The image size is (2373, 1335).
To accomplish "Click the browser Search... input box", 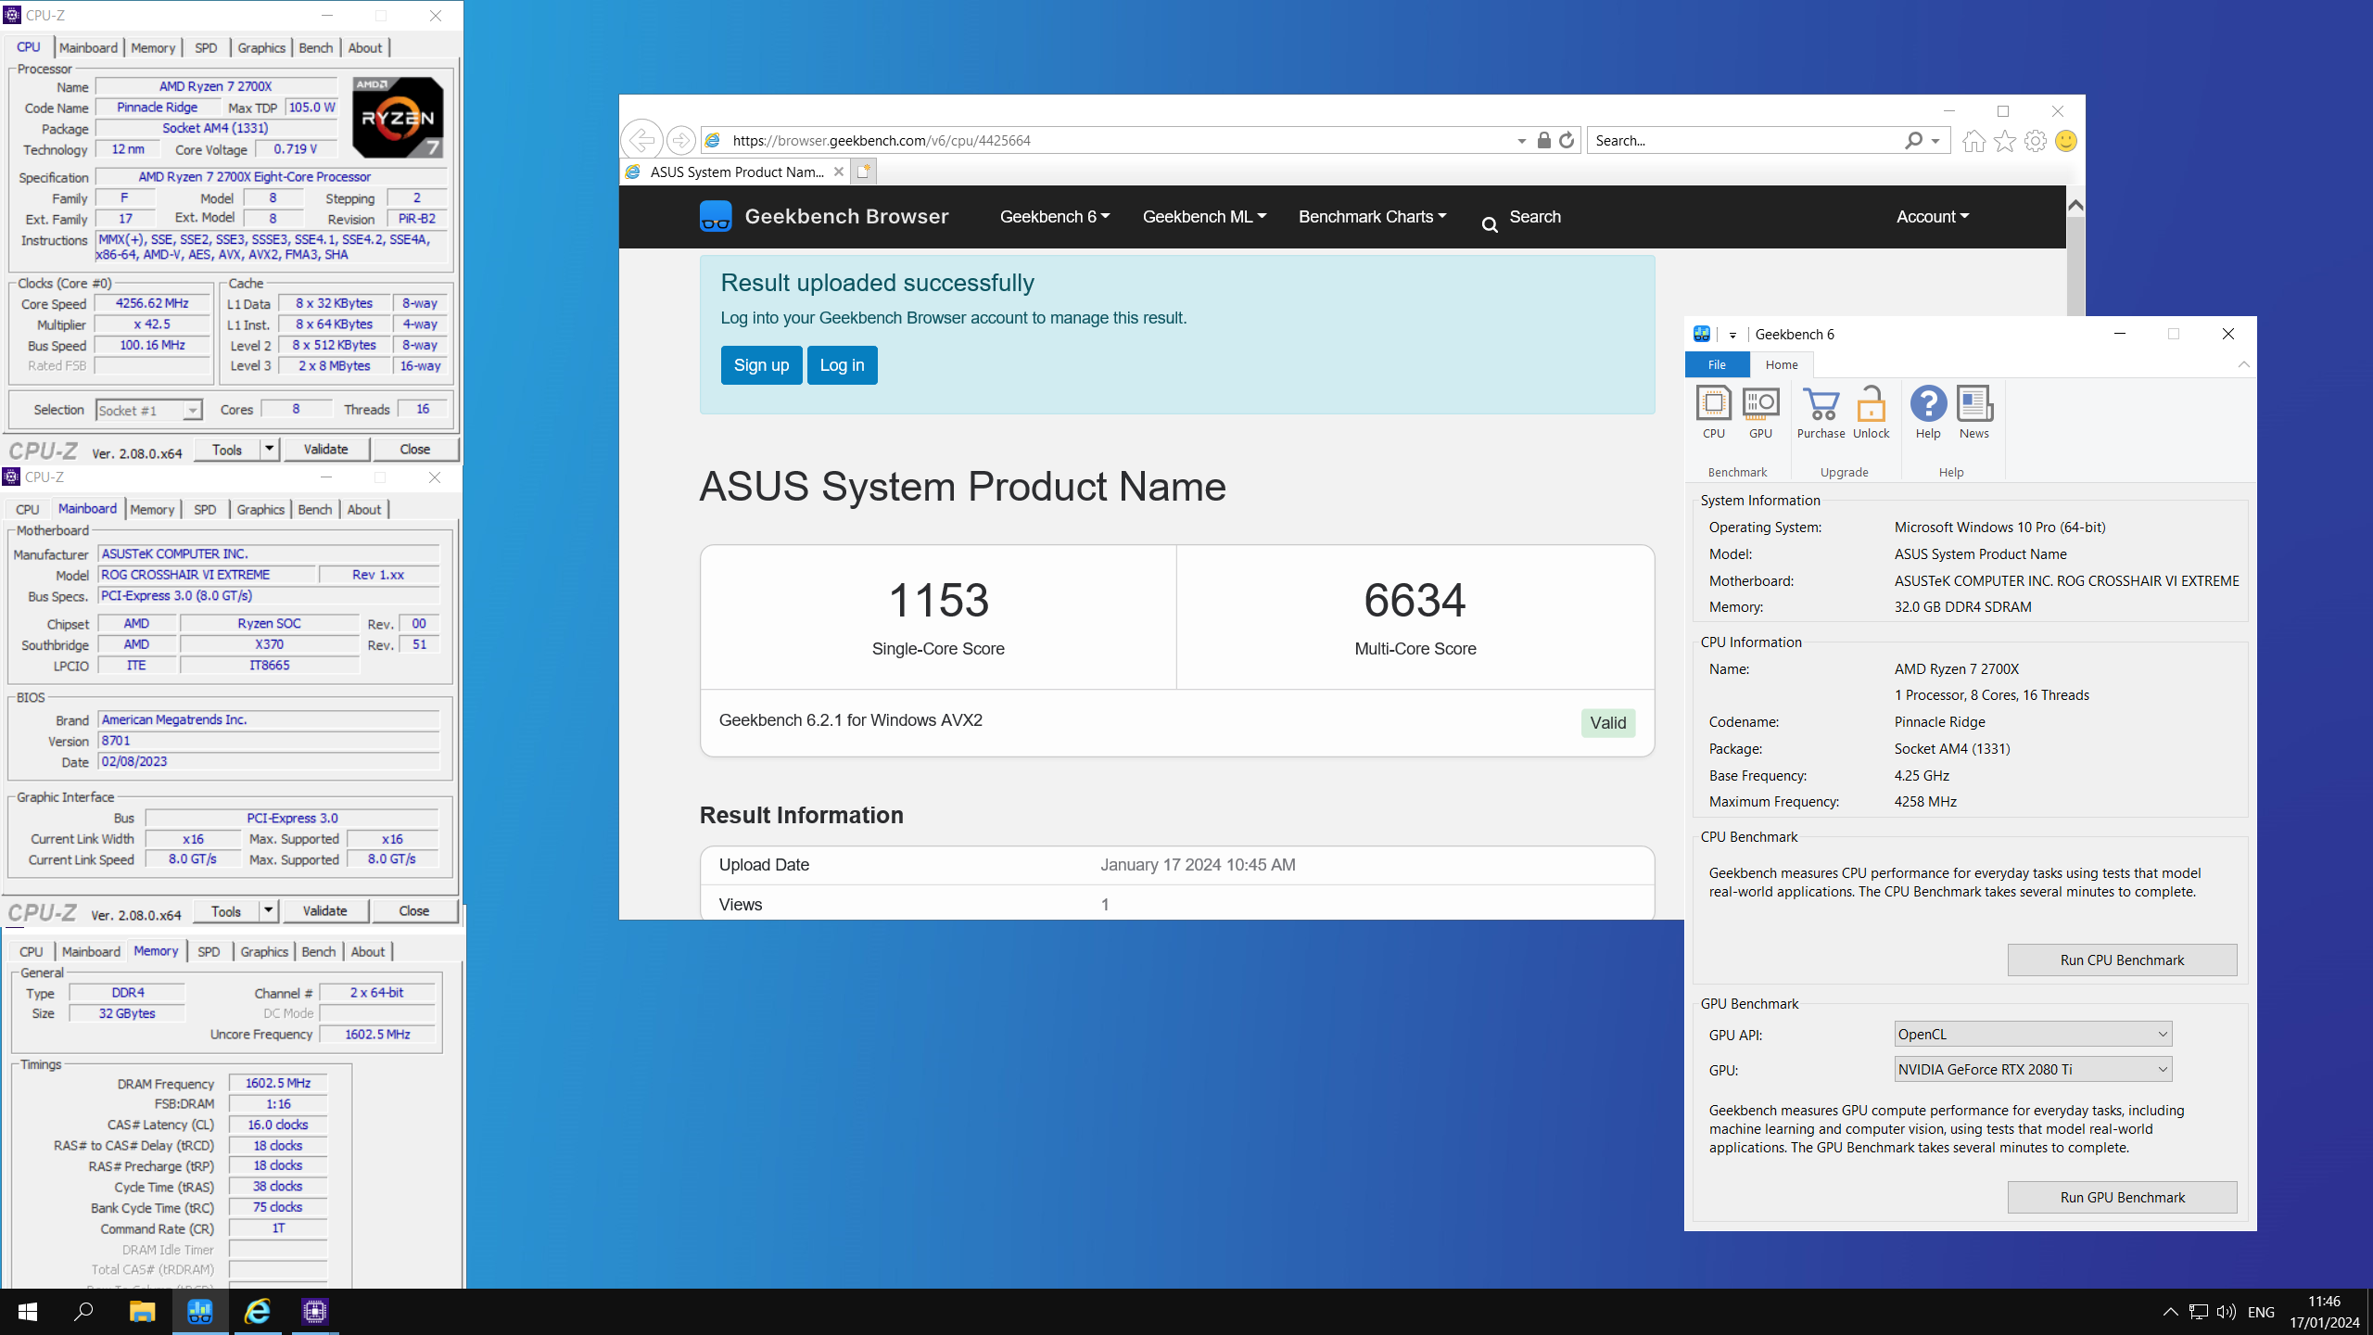I will tap(1743, 141).
